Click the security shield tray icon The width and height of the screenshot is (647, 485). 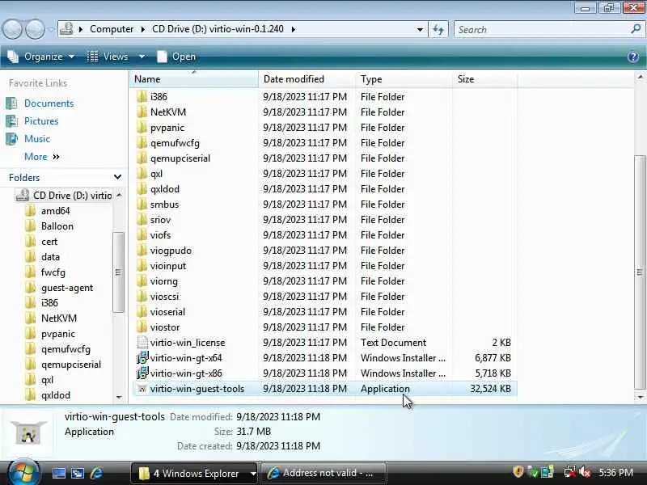(518, 472)
